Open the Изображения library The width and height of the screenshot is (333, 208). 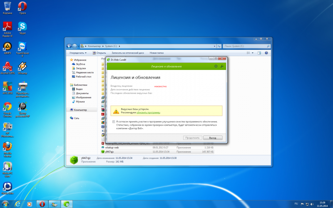pos(82,97)
